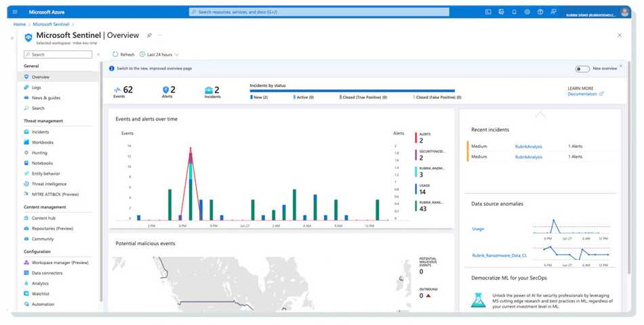644x325 pixels.
Task: Click the Logs sidebar icon
Action: point(26,87)
